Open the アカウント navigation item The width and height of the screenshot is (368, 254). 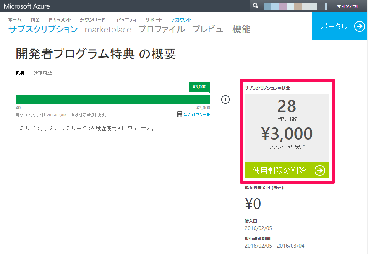pyautogui.click(x=181, y=20)
